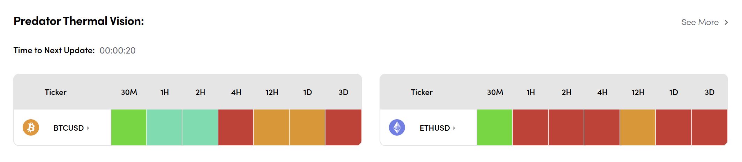This screenshot has height=162, width=742.
Task: Click the purple Ethereum logo icon
Action: (x=397, y=128)
